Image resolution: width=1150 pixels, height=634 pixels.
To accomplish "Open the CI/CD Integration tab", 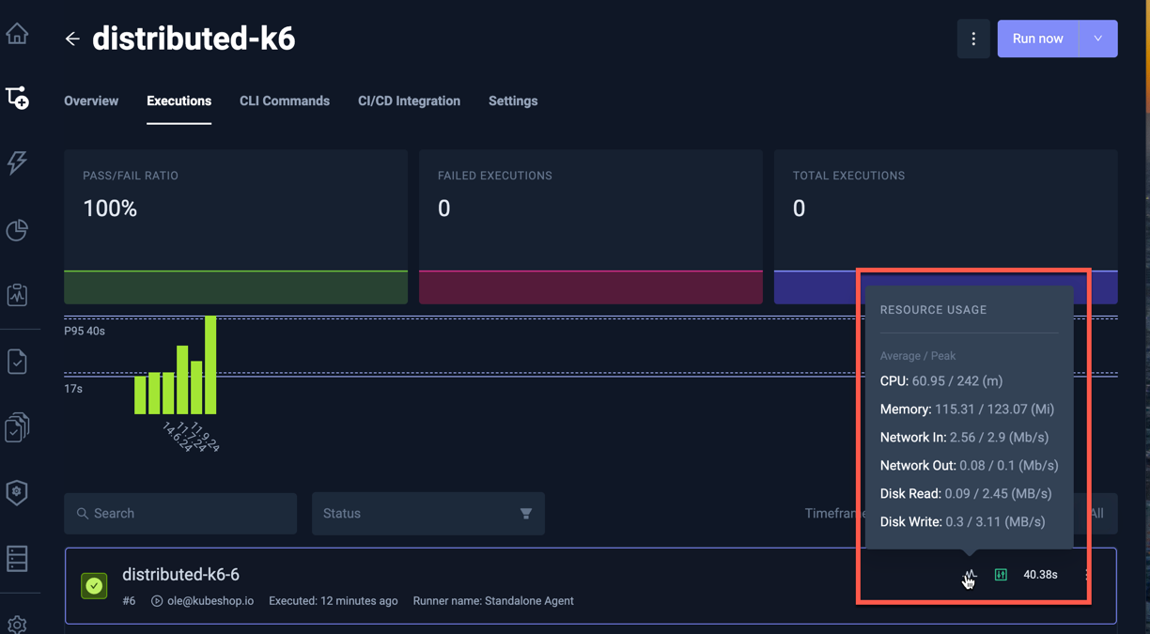I will click(409, 101).
